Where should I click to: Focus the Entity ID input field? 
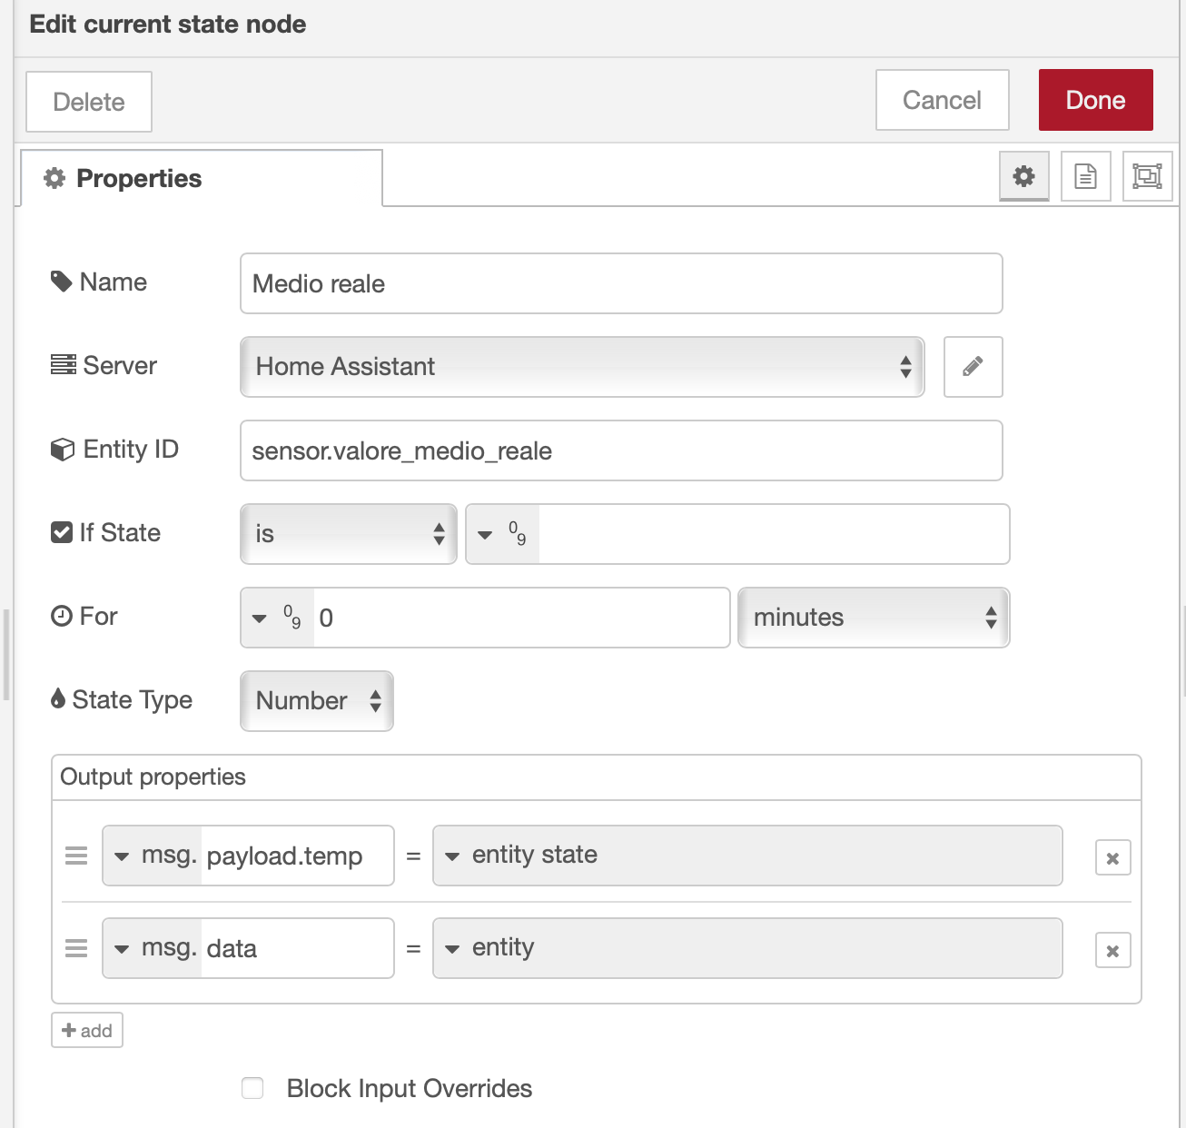[x=621, y=450]
